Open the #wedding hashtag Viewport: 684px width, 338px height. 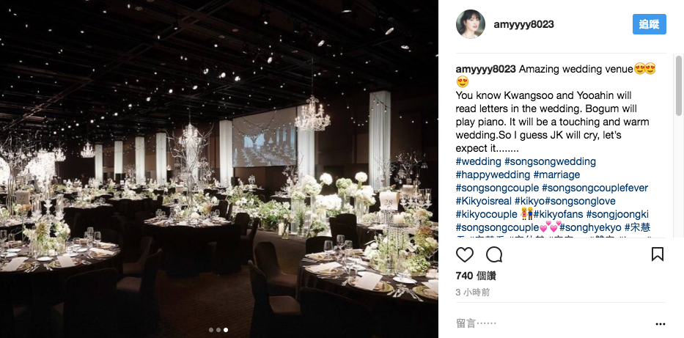pos(479,161)
